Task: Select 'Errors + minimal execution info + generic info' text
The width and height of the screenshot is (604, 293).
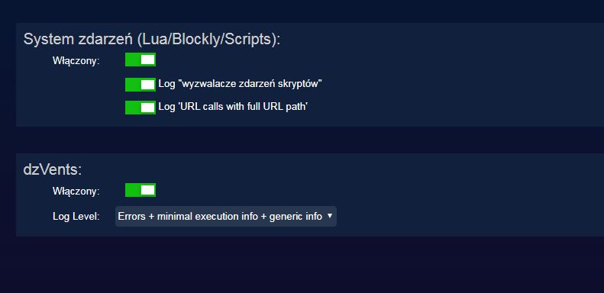Action: point(220,217)
